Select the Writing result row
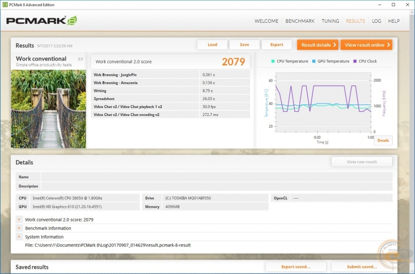 (170, 91)
